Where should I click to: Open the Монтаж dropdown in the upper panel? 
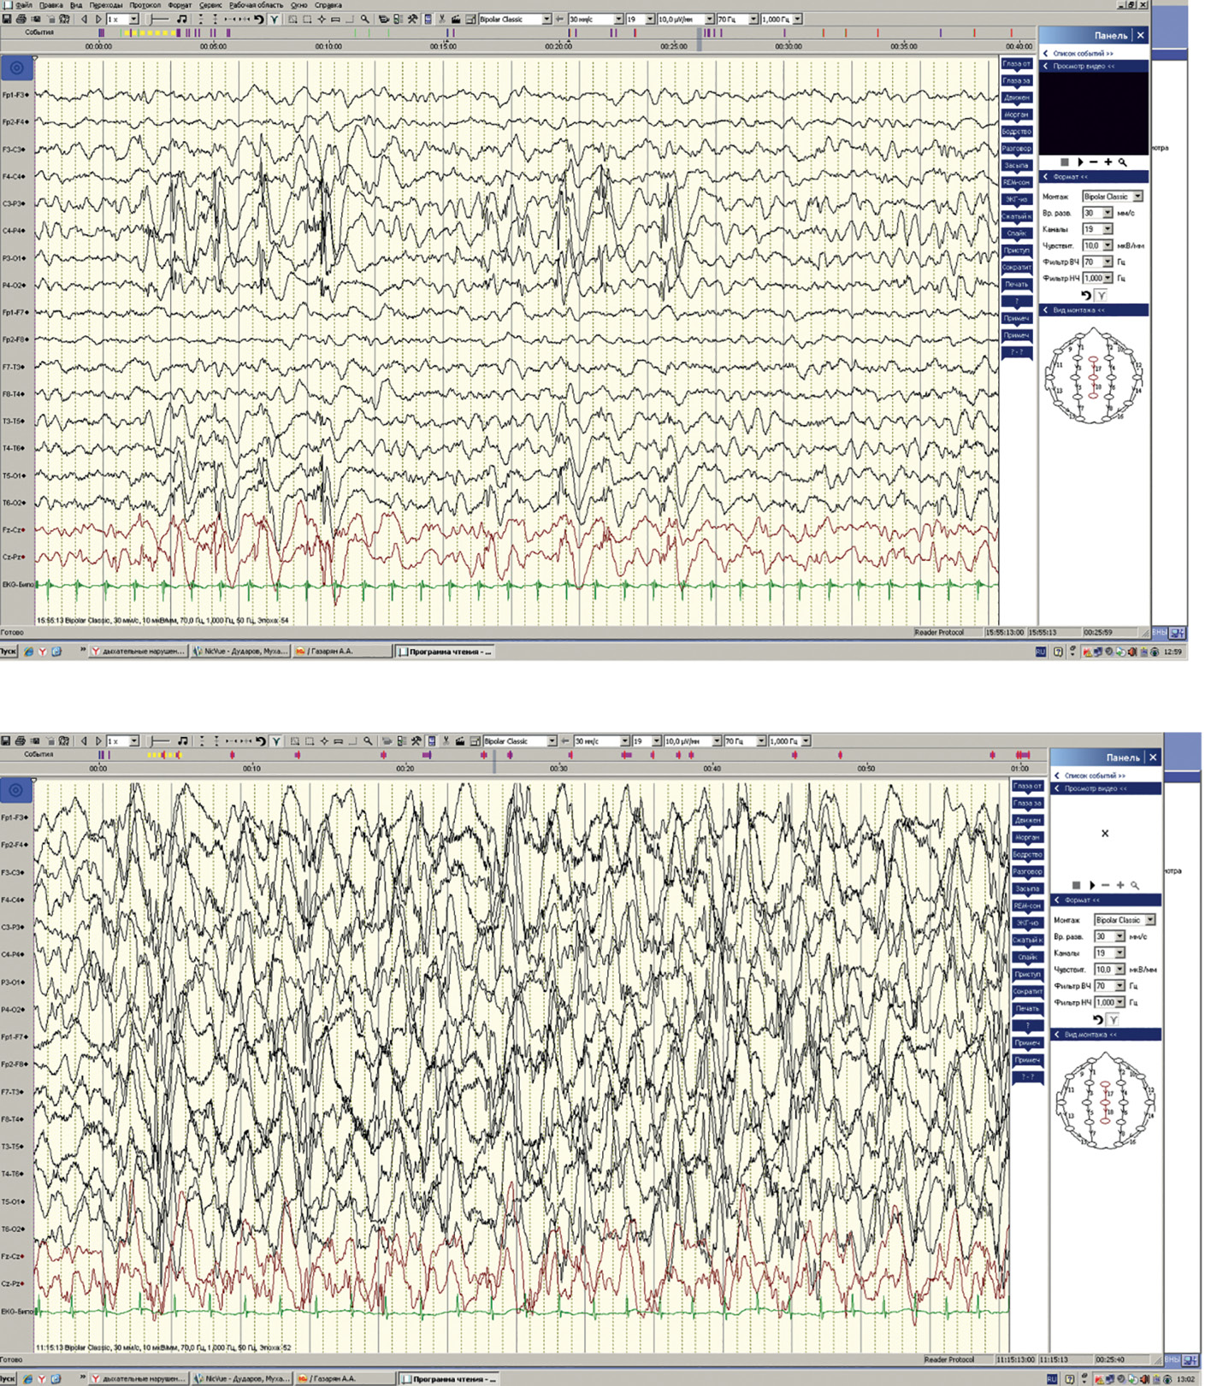coord(1137,197)
